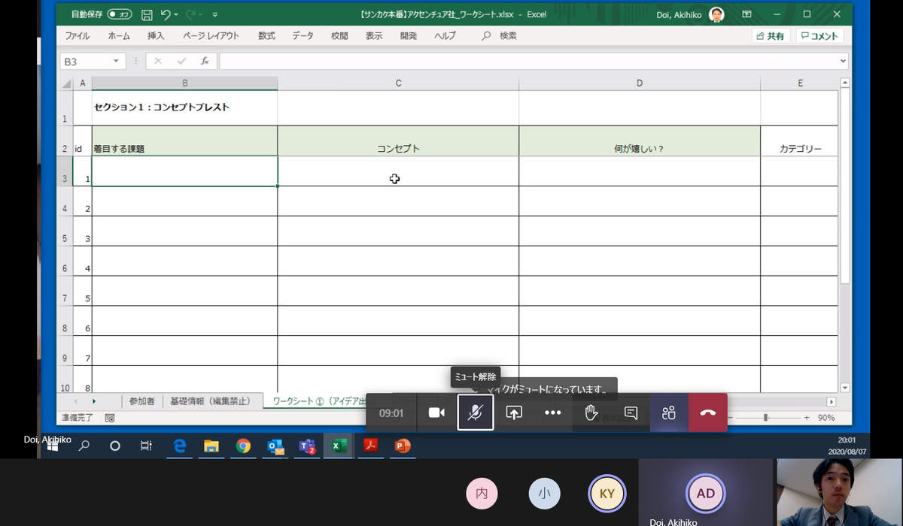The width and height of the screenshot is (903, 526).
Task: Select column B header
Action: pos(185,83)
